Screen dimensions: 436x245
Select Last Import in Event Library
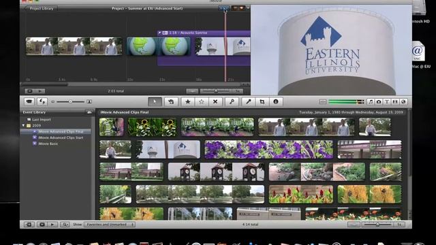coord(41,120)
